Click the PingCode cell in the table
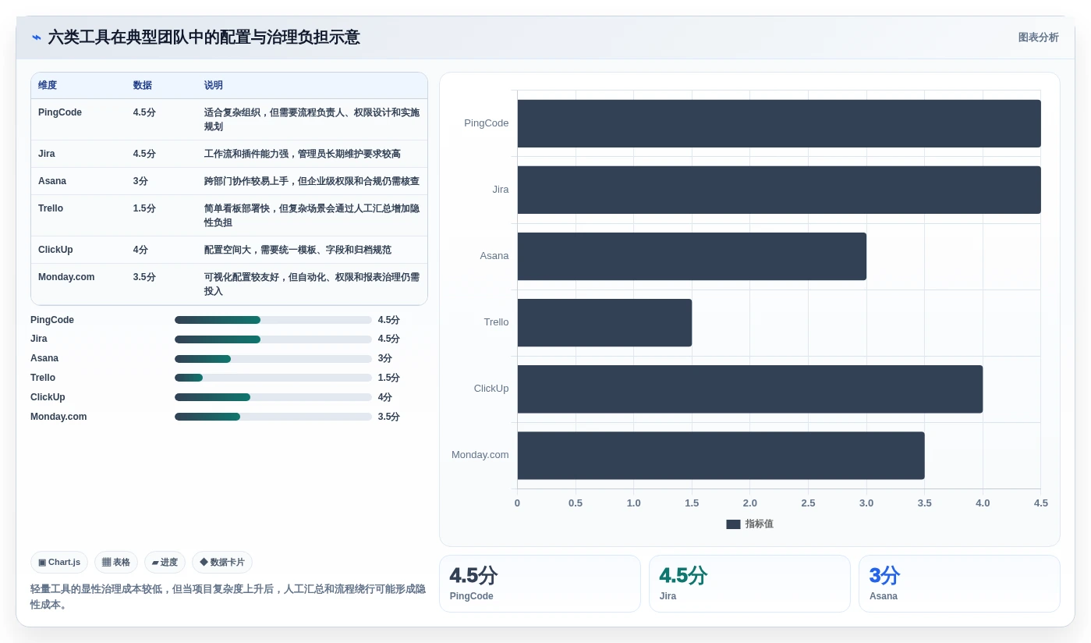Screen dimensions: 1091x643 (x=60, y=112)
